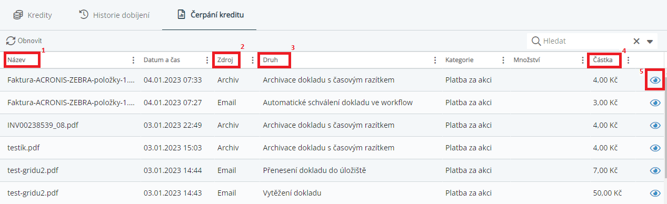Clear search with the X icon
The width and height of the screenshot is (667, 204).
point(636,41)
